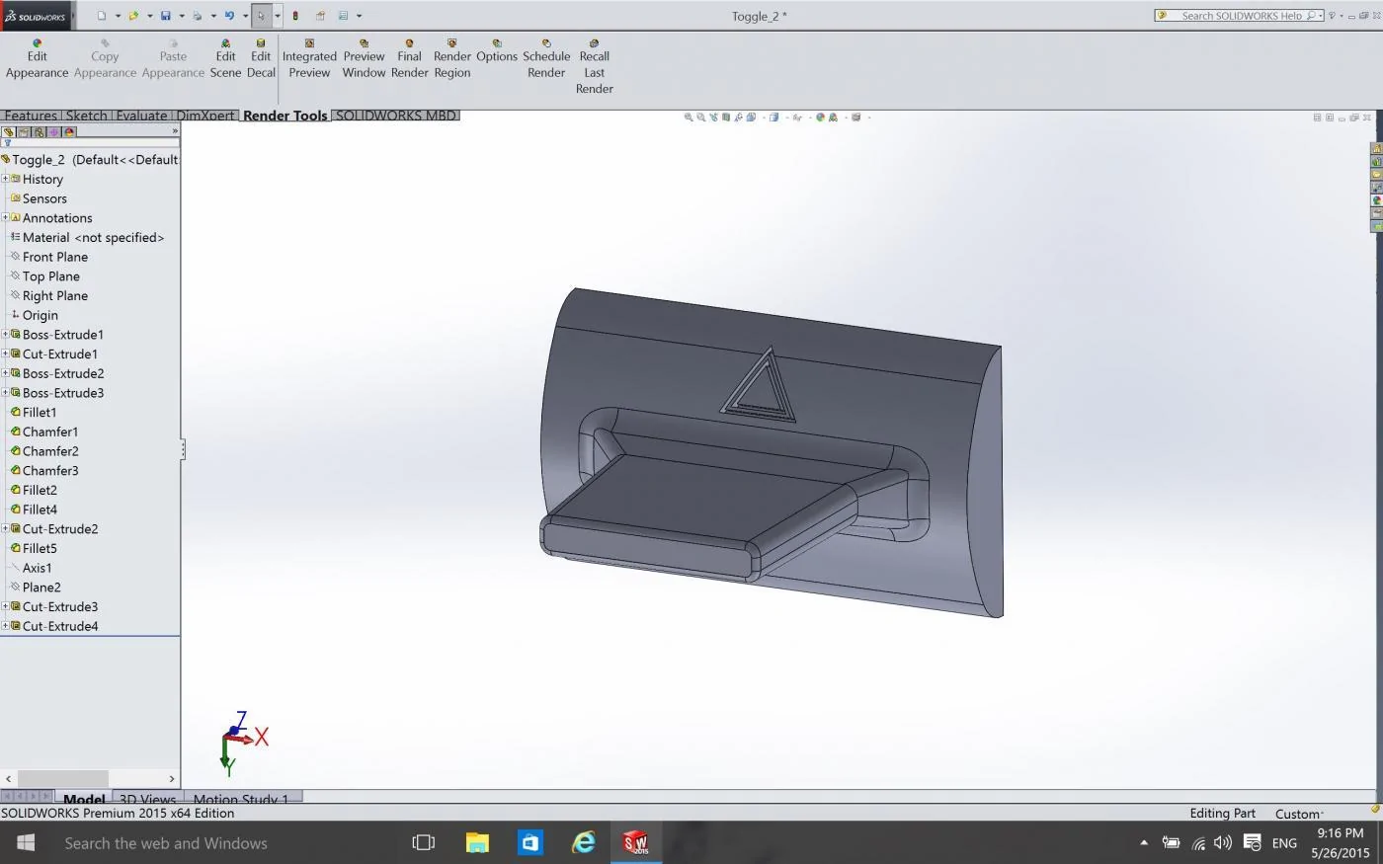The image size is (1383, 864).
Task: Open the ENG language indicator in the tray
Action: pyautogui.click(x=1284, y=842)
